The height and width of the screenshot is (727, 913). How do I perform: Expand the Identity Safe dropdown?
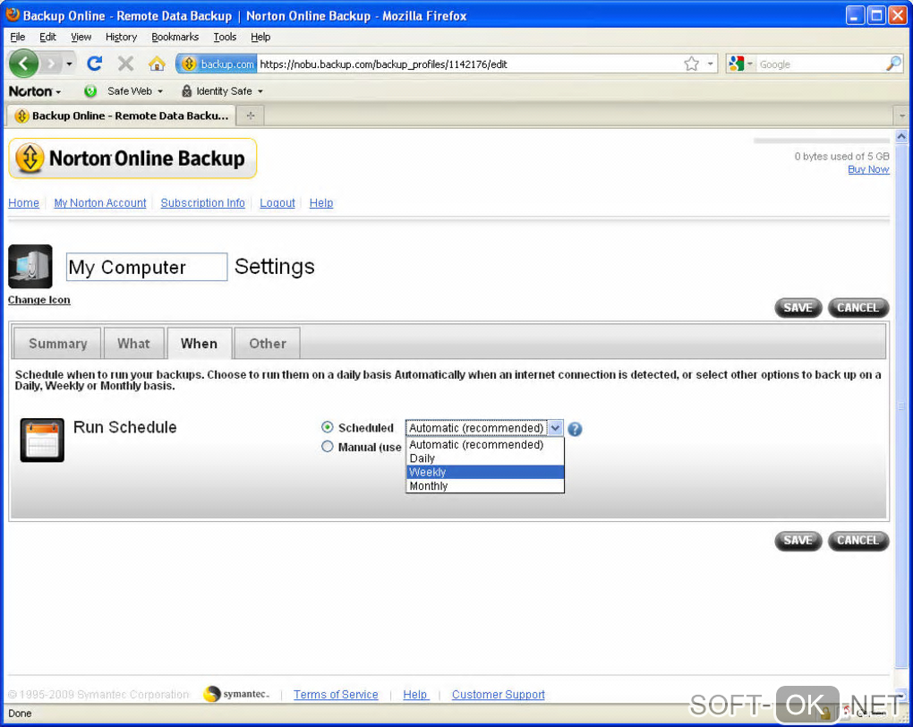coord(260,91)
